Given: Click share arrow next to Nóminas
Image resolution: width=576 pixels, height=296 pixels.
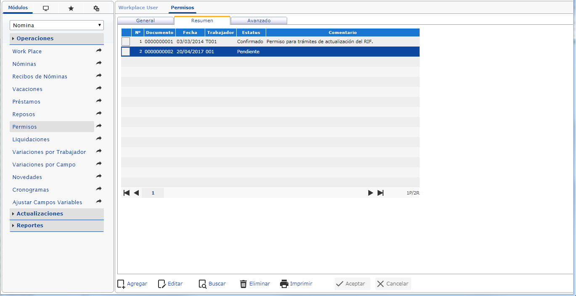Looking at the screenshot, I should (x=99, y=63).
